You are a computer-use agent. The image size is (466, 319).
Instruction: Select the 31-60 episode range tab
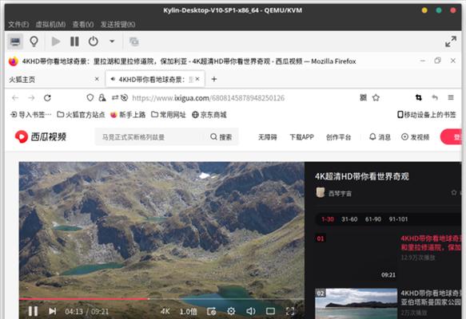[349, 219]
